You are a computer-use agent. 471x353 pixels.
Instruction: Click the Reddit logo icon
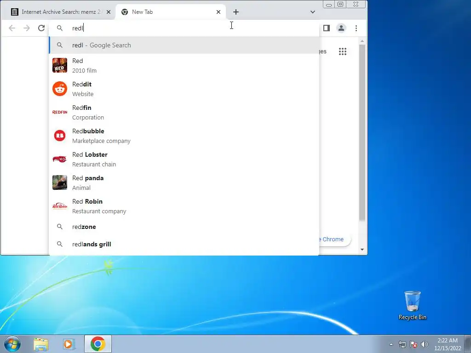coord(60,89)
